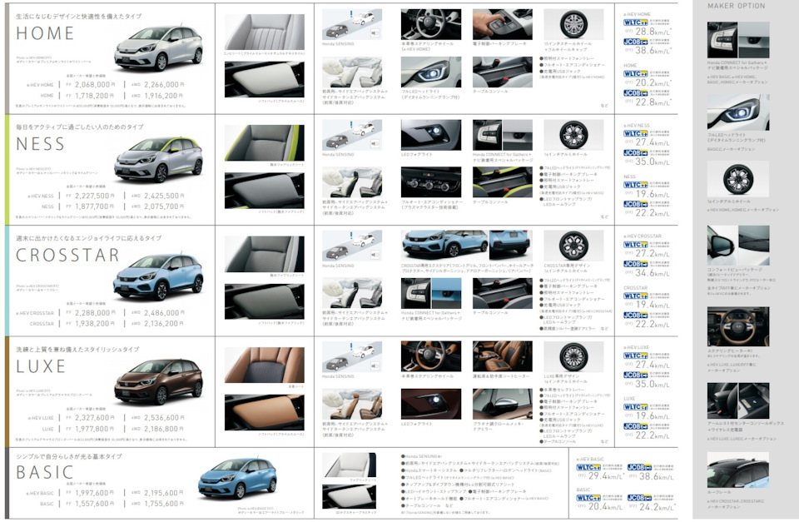Click the CROSSTAR FF price 1,938,200
This screenshot has height=522, width=799.
tap(95, 323)
